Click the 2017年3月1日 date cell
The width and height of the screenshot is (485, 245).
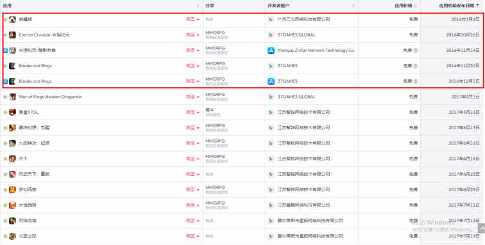tap(465, 97)
